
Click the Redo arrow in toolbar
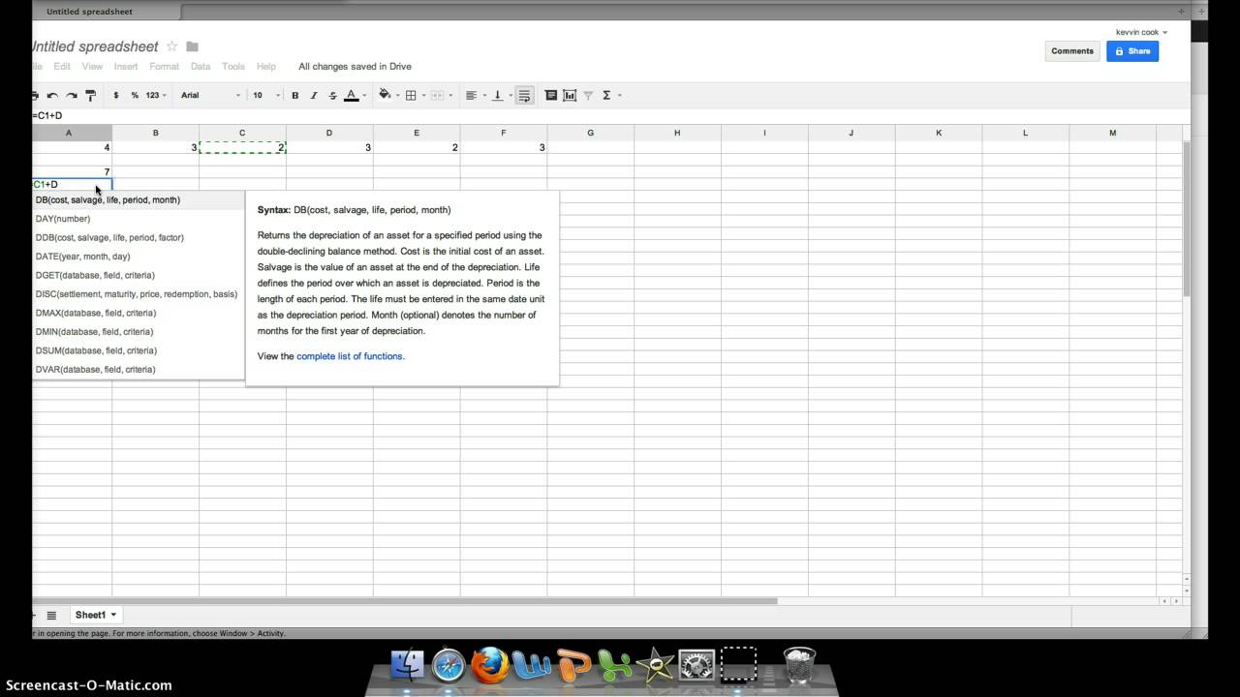pos(71,95)
